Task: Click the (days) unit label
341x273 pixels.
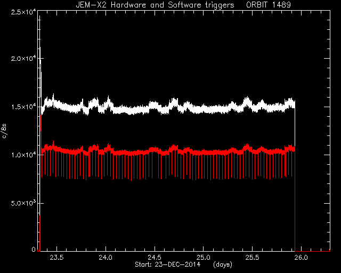Action: click(x=223, y=264)
